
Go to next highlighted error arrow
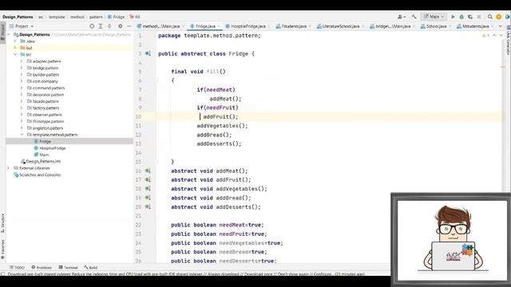coord(501,35)
